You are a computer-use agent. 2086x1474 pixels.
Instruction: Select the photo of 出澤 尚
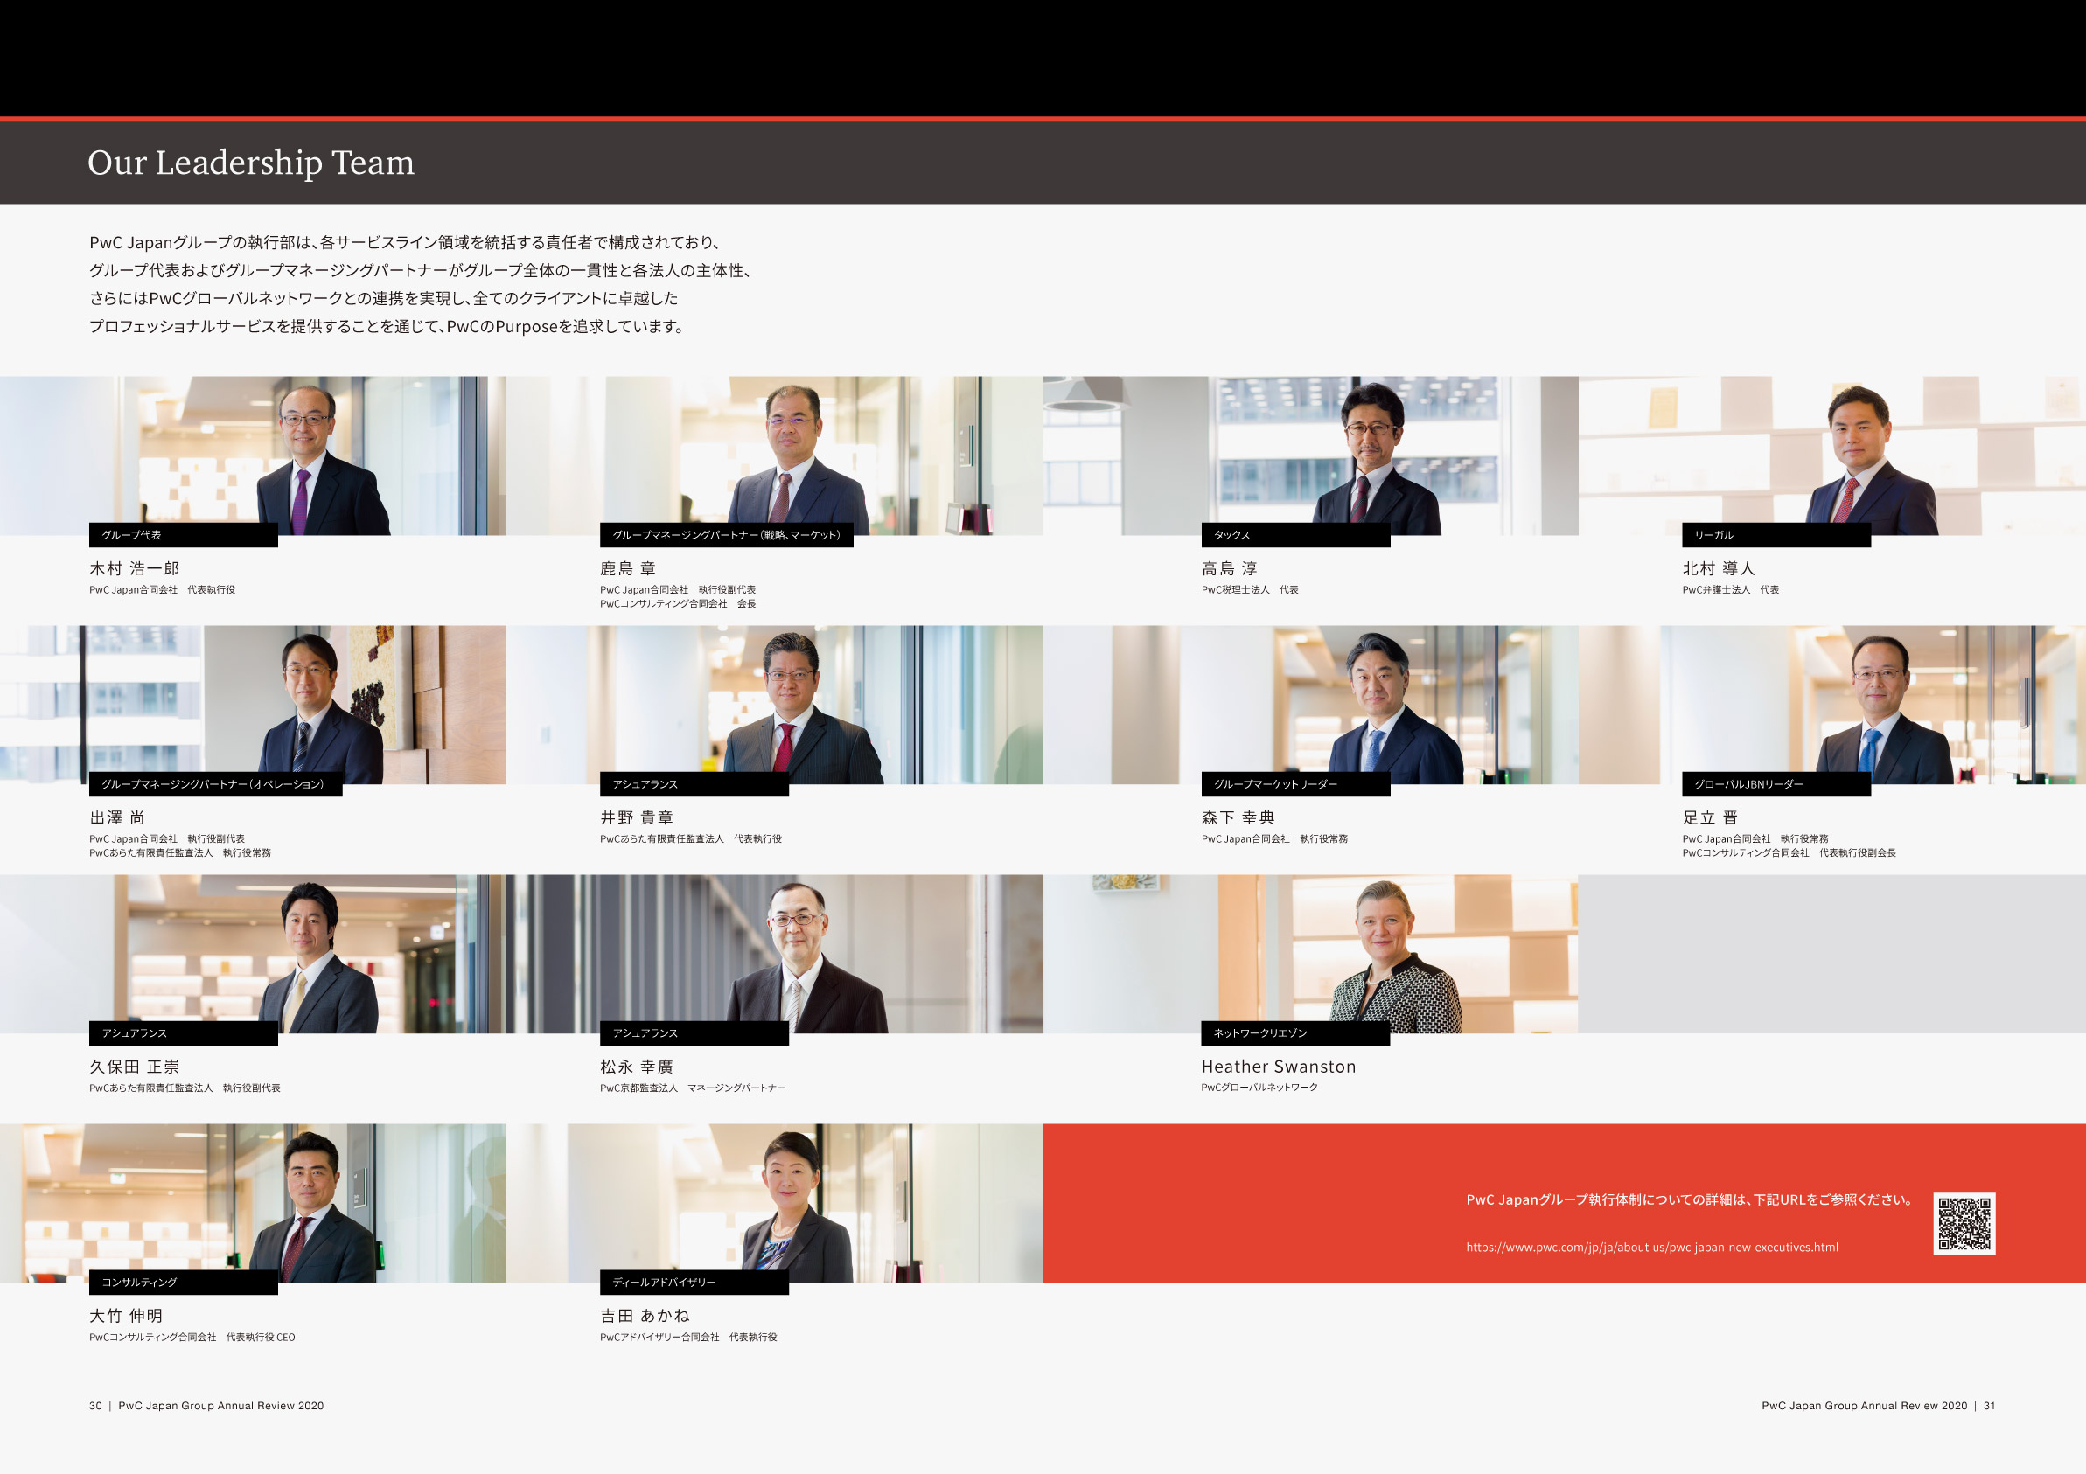pyautogui.click(x=253, y=705)
